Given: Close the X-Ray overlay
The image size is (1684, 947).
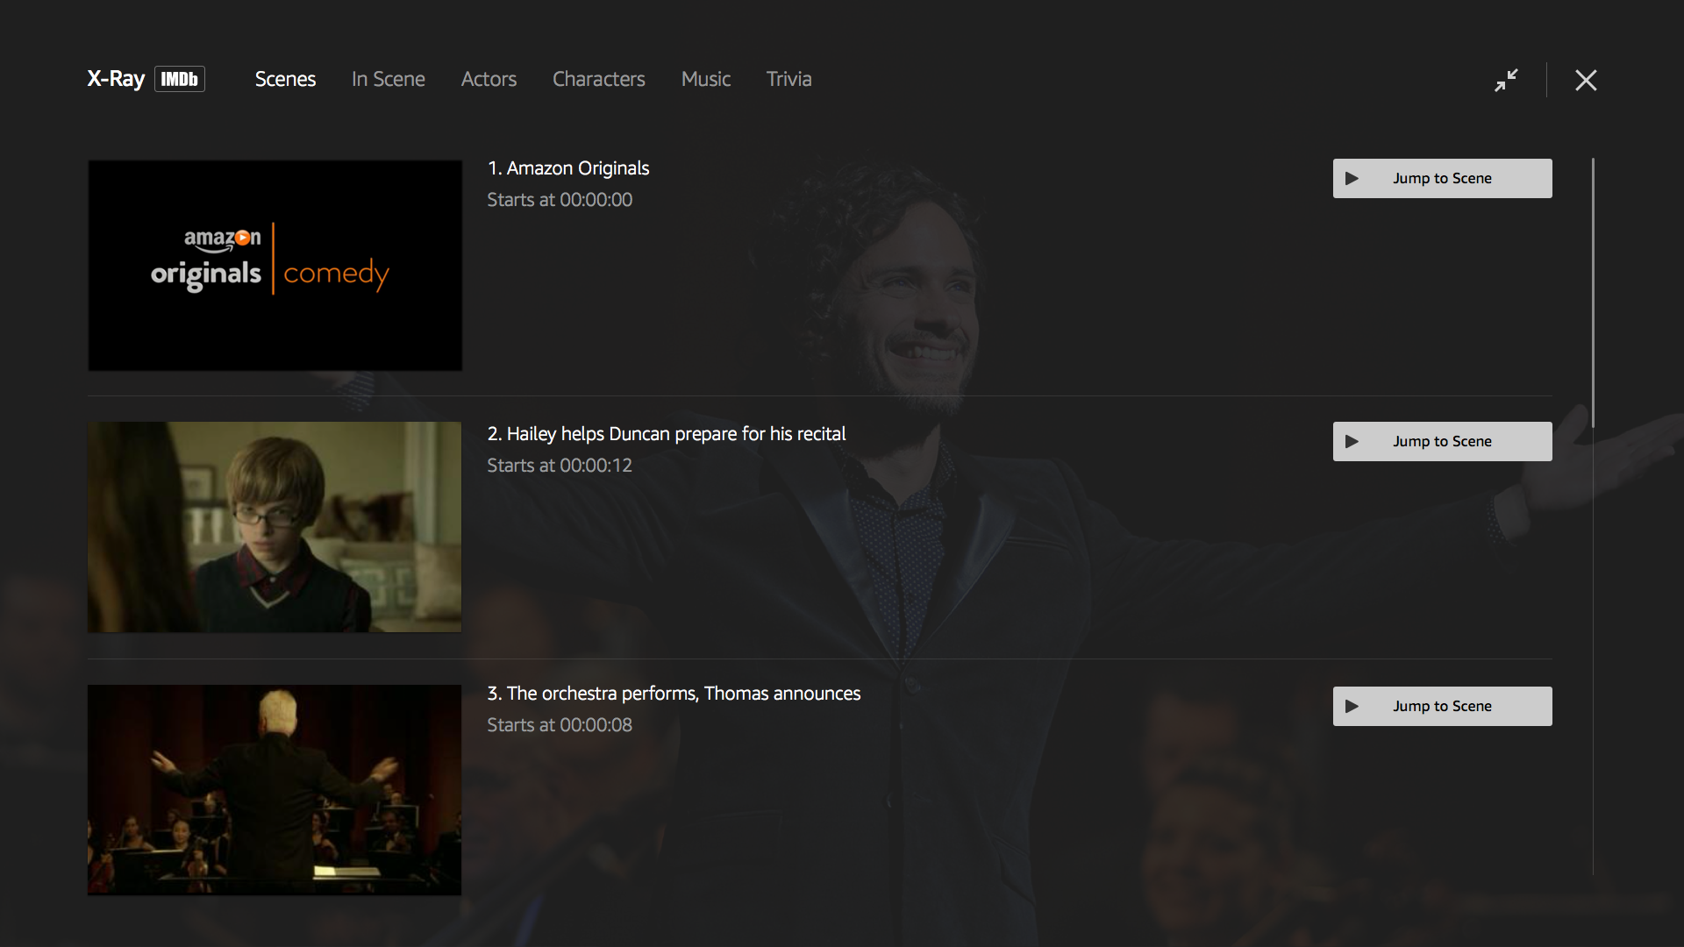Looking at the screenshot, I should 1585,80.
